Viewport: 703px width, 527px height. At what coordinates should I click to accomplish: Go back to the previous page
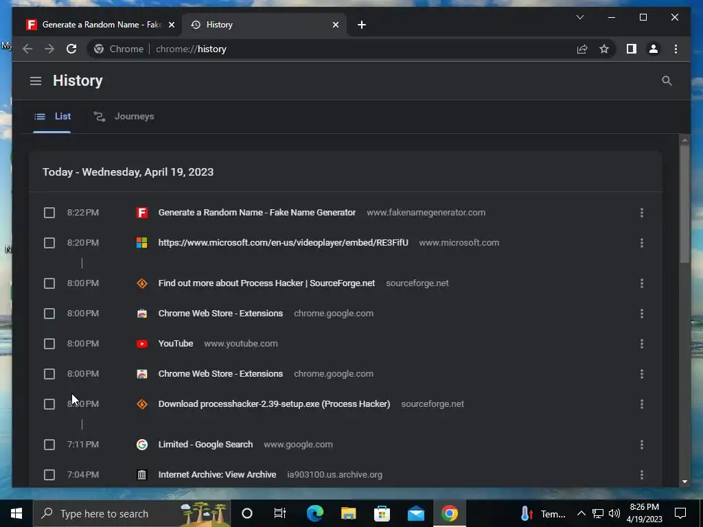pos(27,49)
